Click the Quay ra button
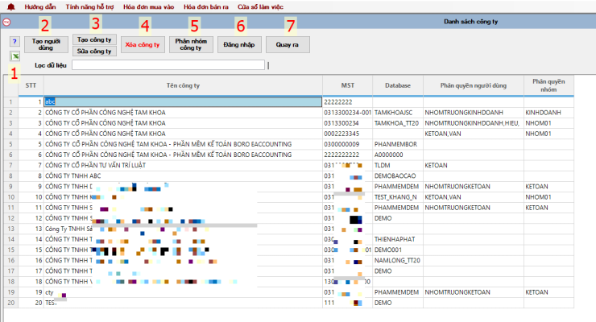The height and width of the screenshot is (322, 596). coord(288,44)
